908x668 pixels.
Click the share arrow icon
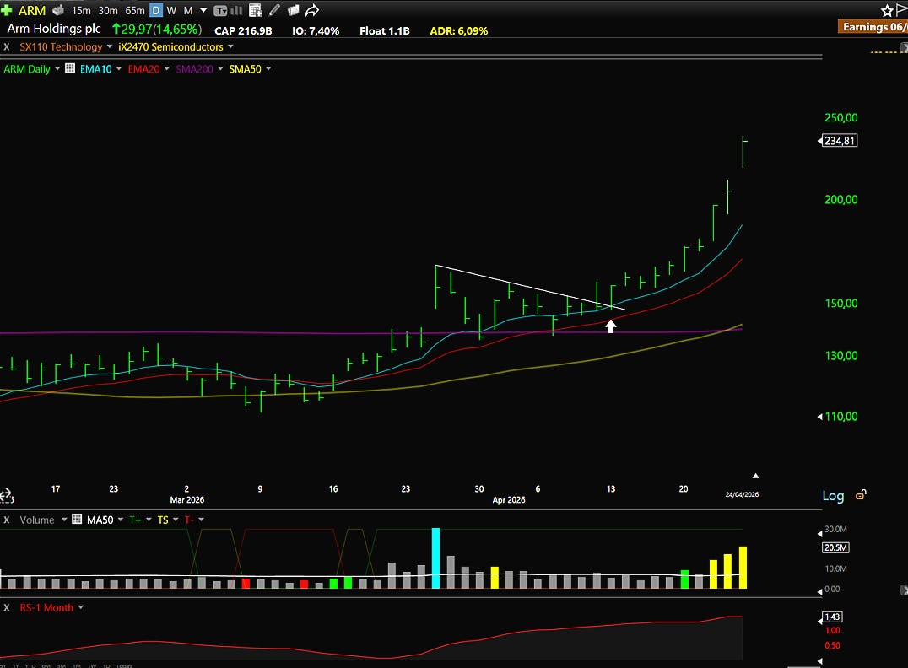coord(312,10)
